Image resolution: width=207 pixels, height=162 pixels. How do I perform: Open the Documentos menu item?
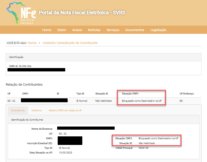[135, 30]
